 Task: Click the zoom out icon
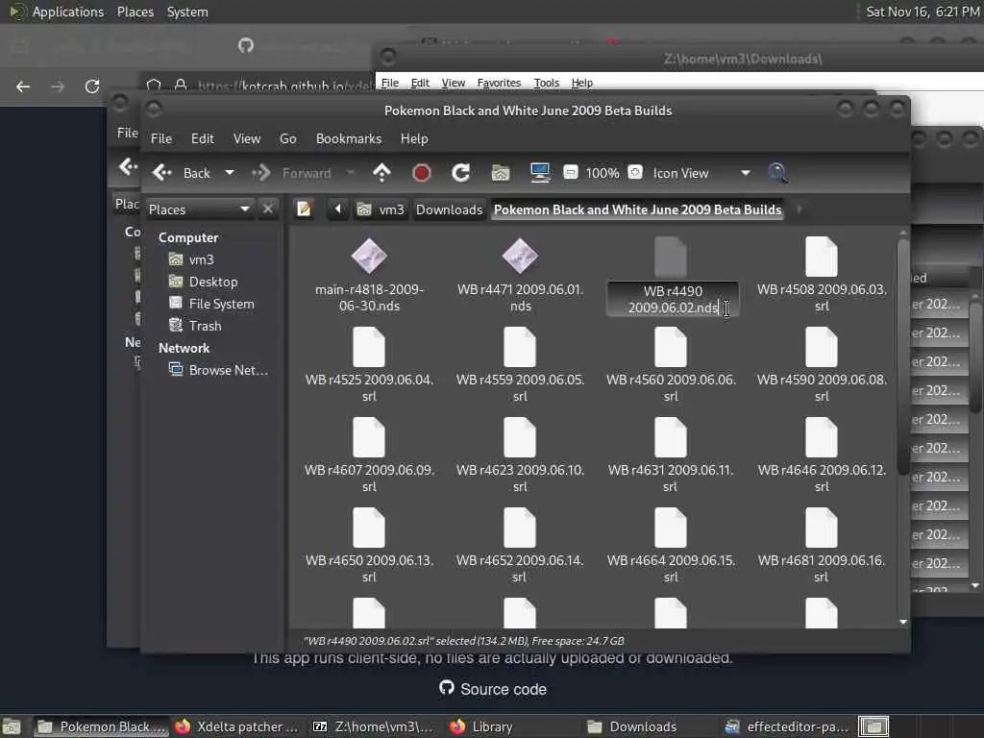(571, 173)
